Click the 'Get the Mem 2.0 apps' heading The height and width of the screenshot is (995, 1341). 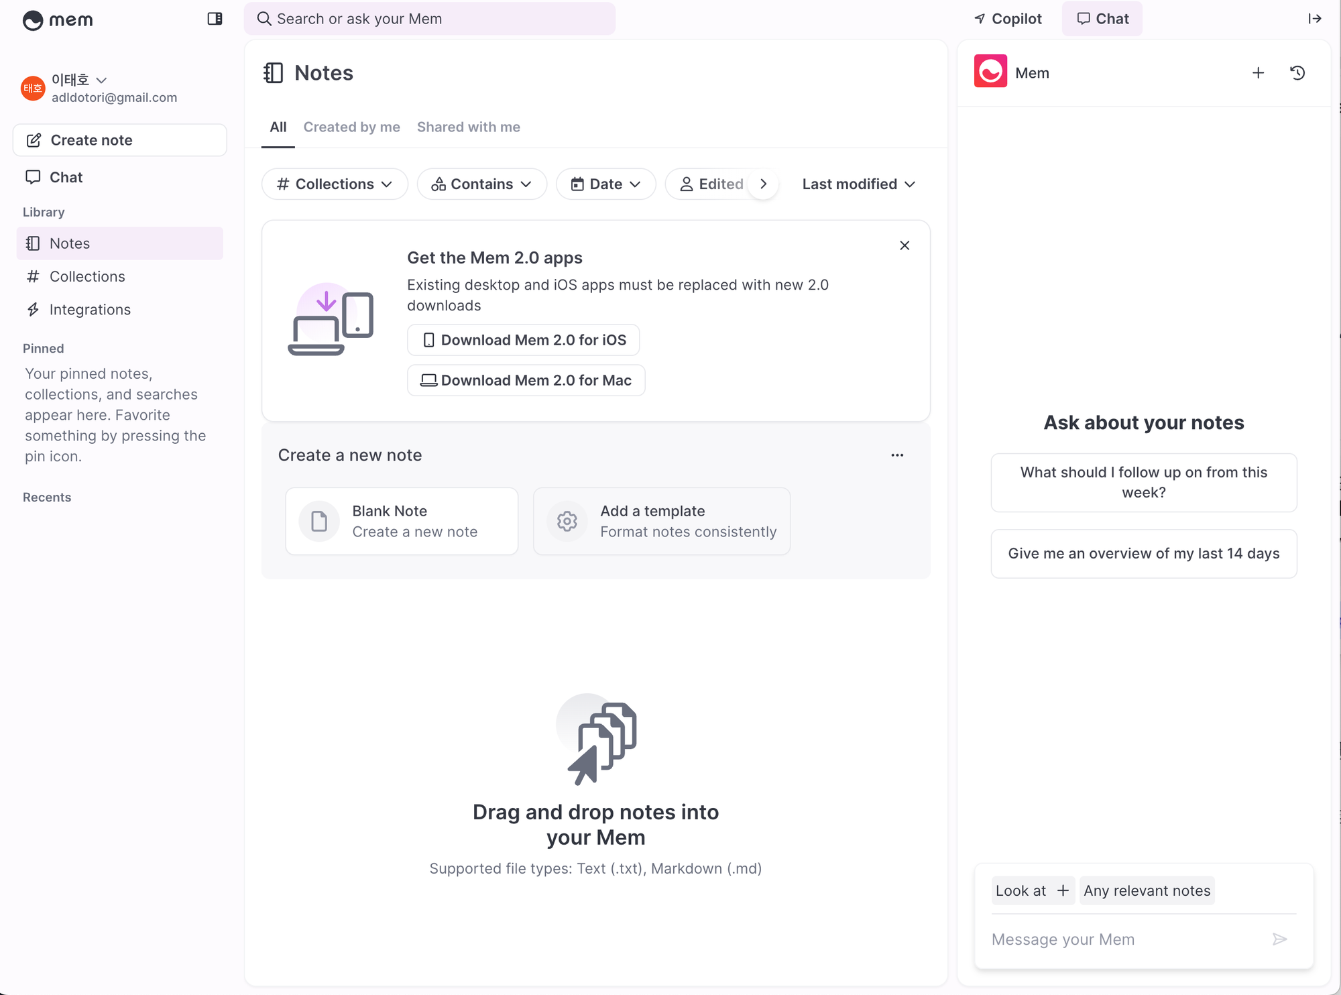click(x=495, y=258)
